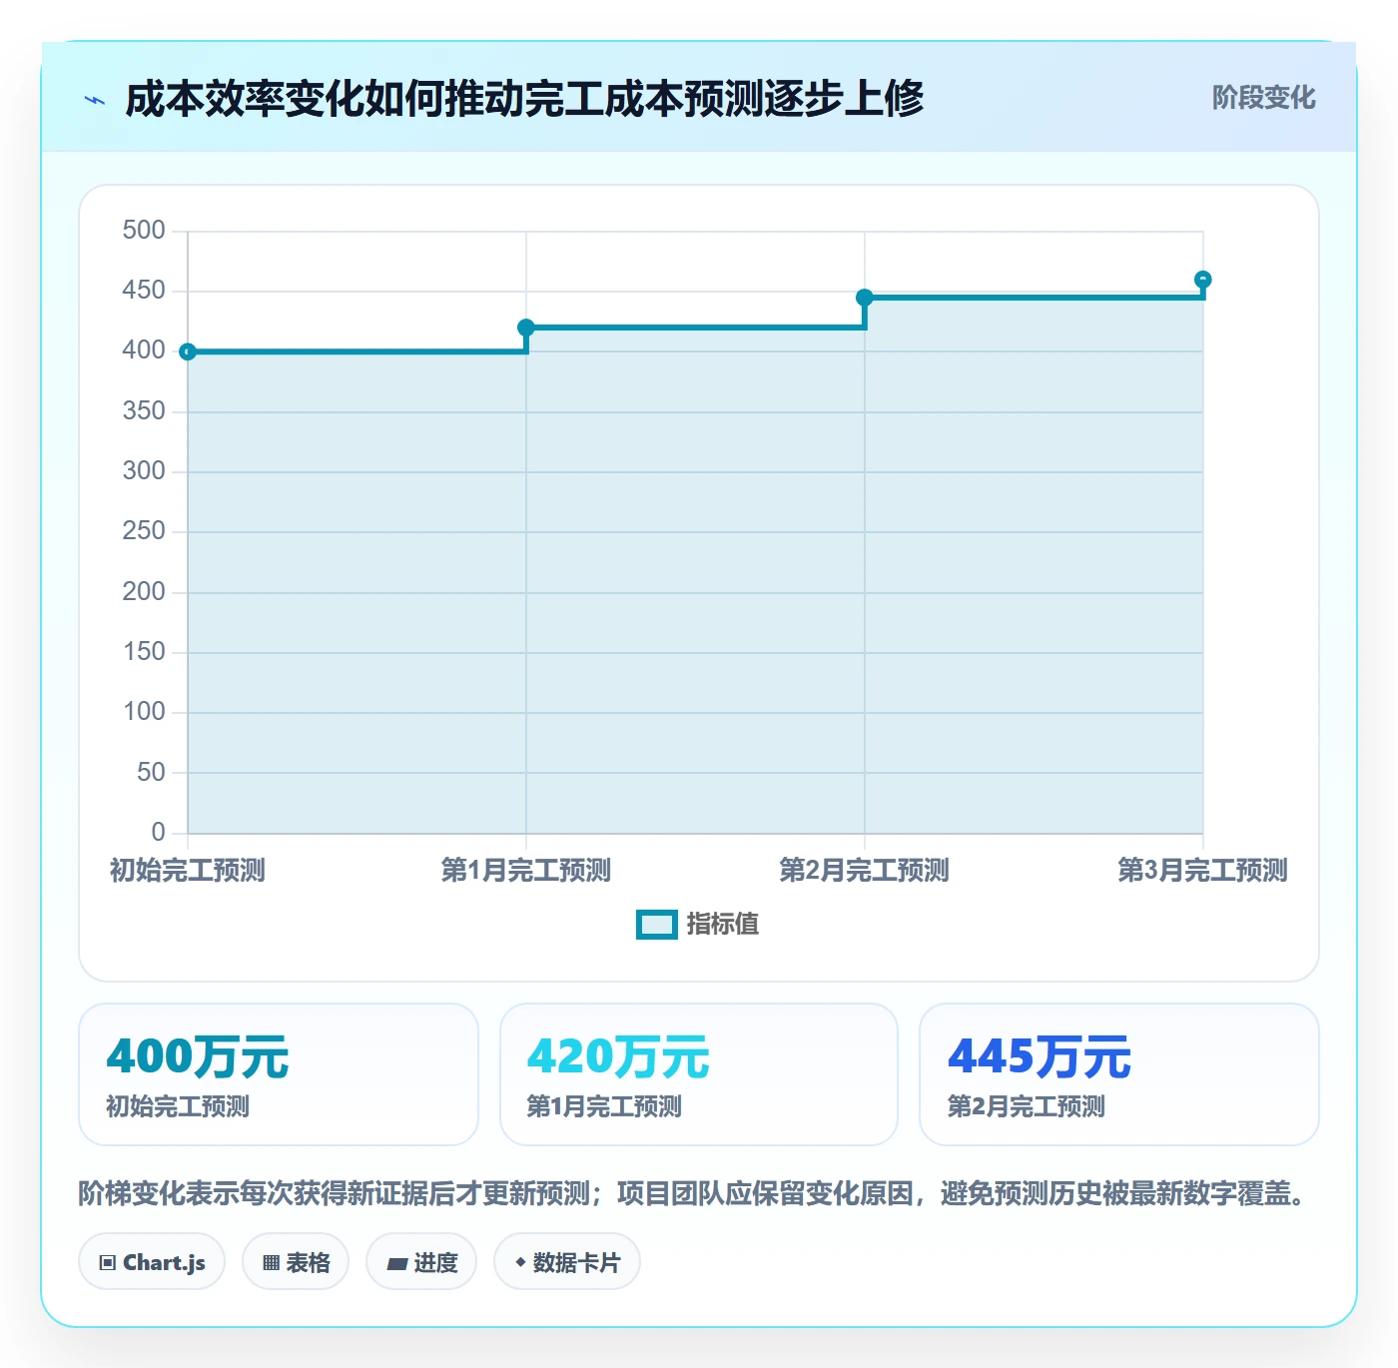Image resolution: width=1398 pixels, height=1368 pixels.
Task: Click the 第2月完工预测 x-axis label
Action: click(x=865, y=871)
